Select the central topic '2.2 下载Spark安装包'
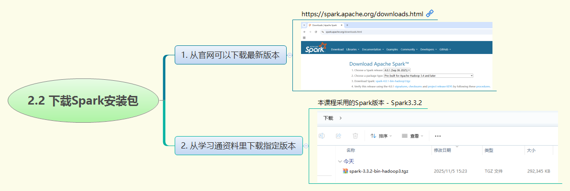Screen dimensions: 570x191 pos(83,101)
